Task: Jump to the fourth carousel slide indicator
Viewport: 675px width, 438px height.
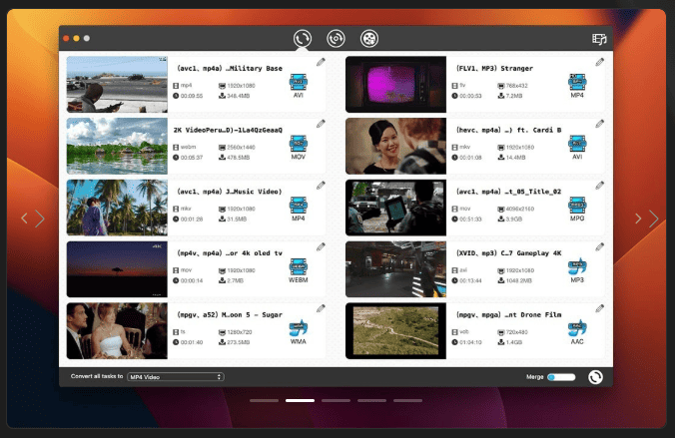Action: (x=371, y=400)
